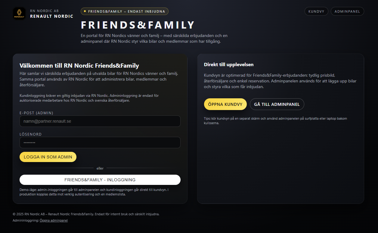Click the E-post (admin) field label
The width and height of the screenshot is (378, 233).
pos(36,113)
